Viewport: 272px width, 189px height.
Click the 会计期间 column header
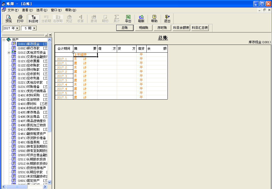click(x=64, y=49)
